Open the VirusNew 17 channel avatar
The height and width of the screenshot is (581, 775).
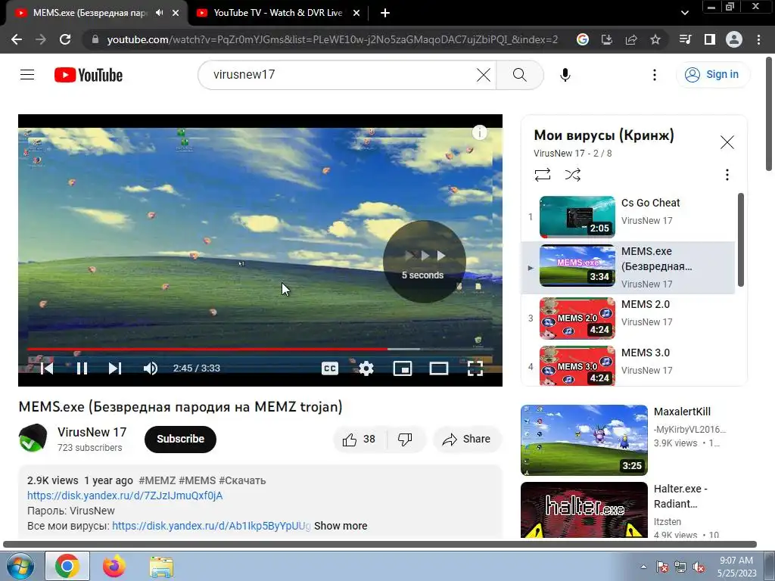[33, 438]
